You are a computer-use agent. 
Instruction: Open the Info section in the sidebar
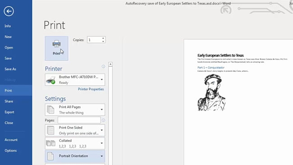(8, 26)
